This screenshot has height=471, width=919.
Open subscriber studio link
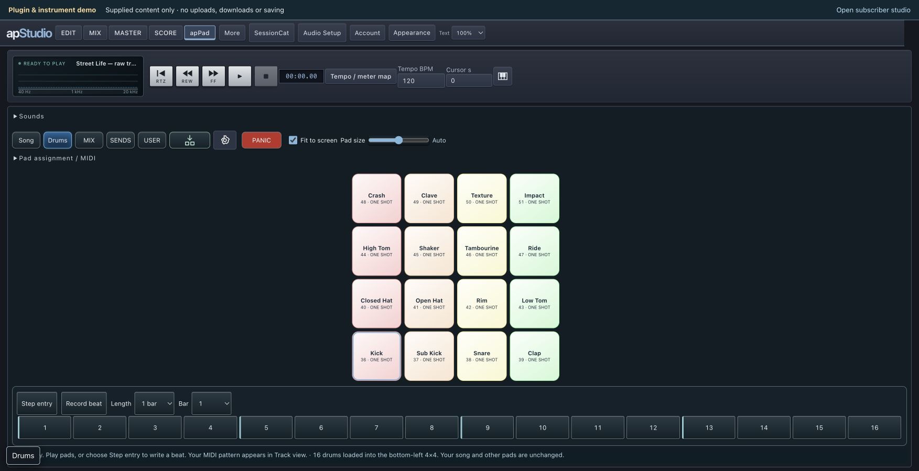[873, 10]
